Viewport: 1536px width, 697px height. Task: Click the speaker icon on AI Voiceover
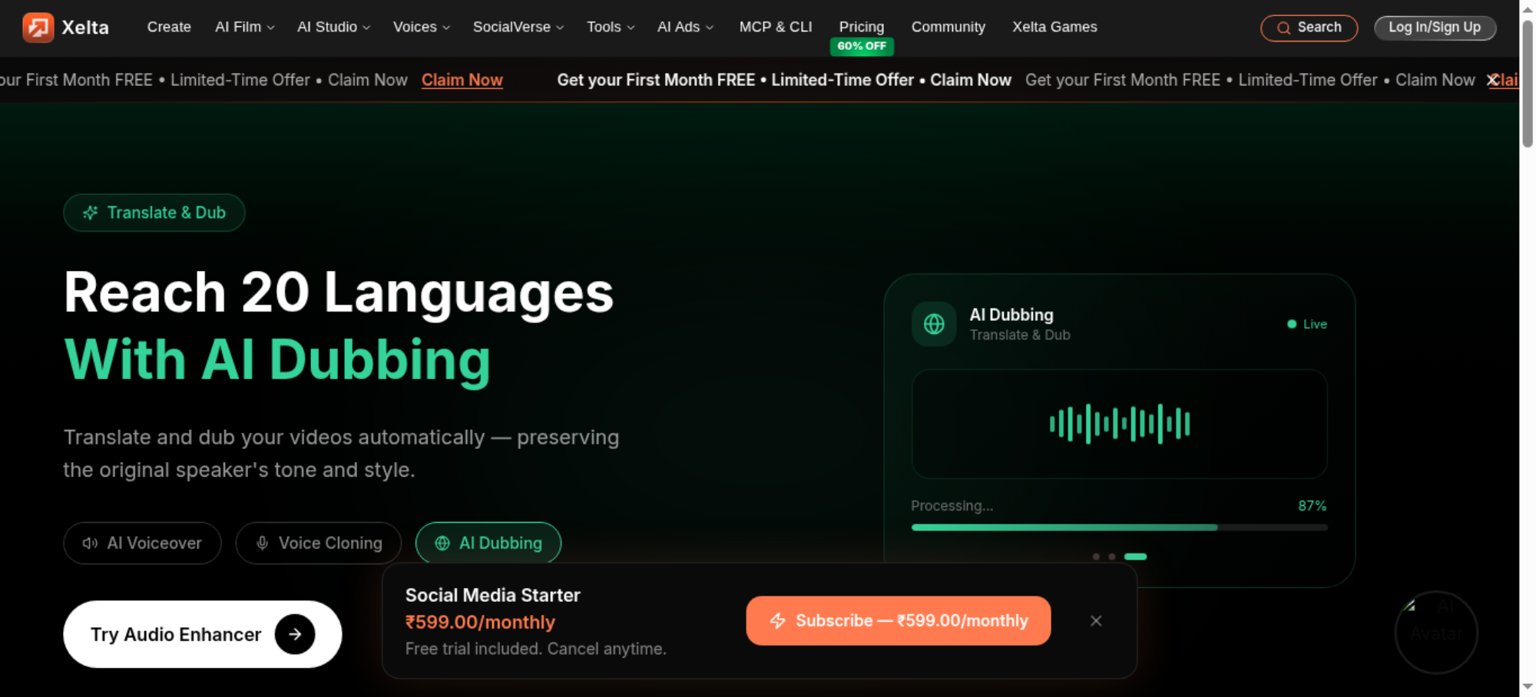[90, 543]
